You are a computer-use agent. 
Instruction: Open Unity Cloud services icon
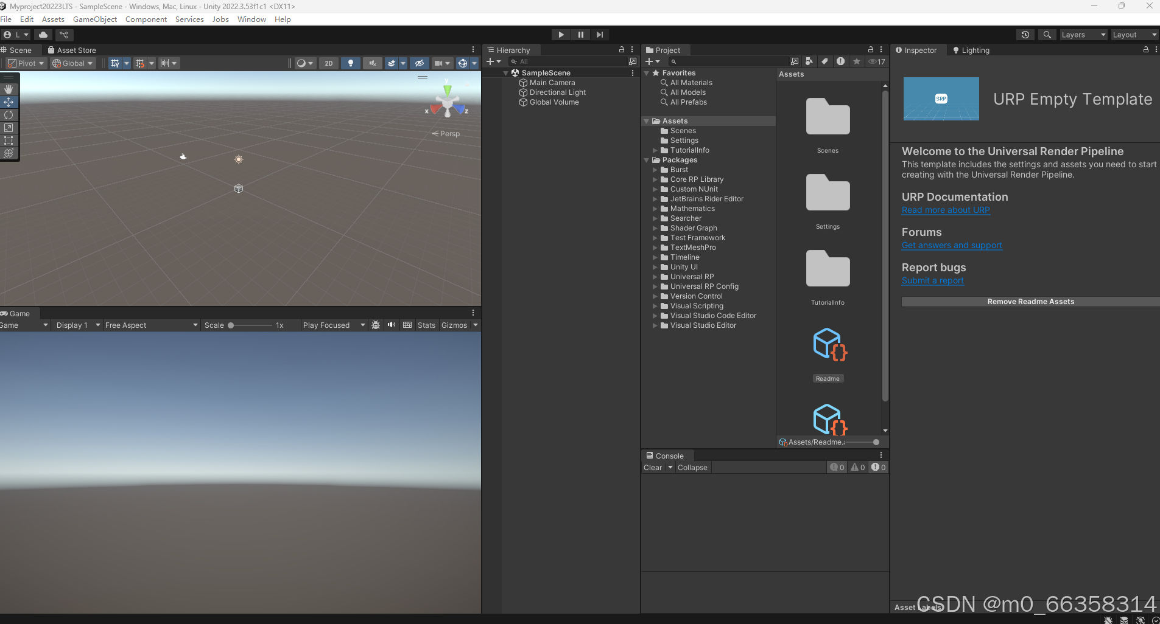[x=43, y=35]
